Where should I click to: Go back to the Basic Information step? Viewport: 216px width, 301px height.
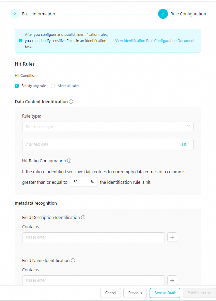(38, 14)
